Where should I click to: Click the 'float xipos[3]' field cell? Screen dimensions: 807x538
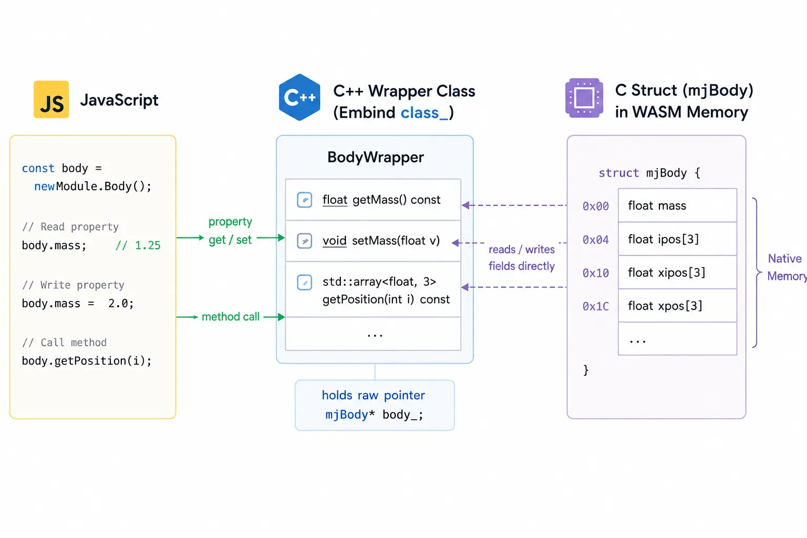tap(677, 272)
